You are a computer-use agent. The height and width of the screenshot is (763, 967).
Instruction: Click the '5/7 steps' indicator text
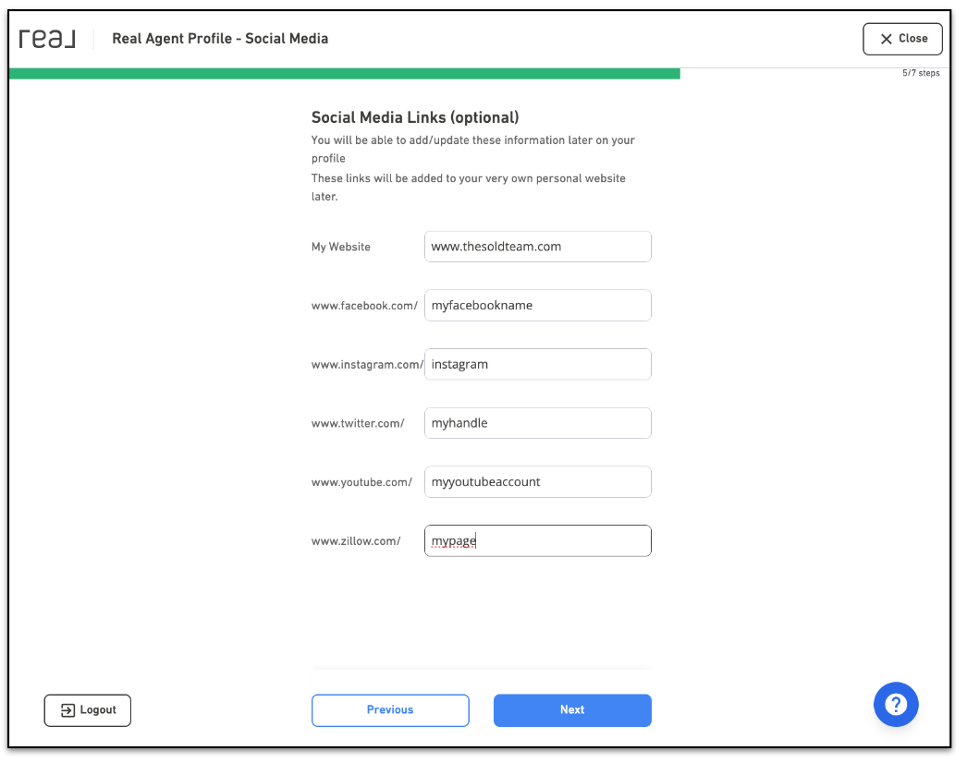921,73
